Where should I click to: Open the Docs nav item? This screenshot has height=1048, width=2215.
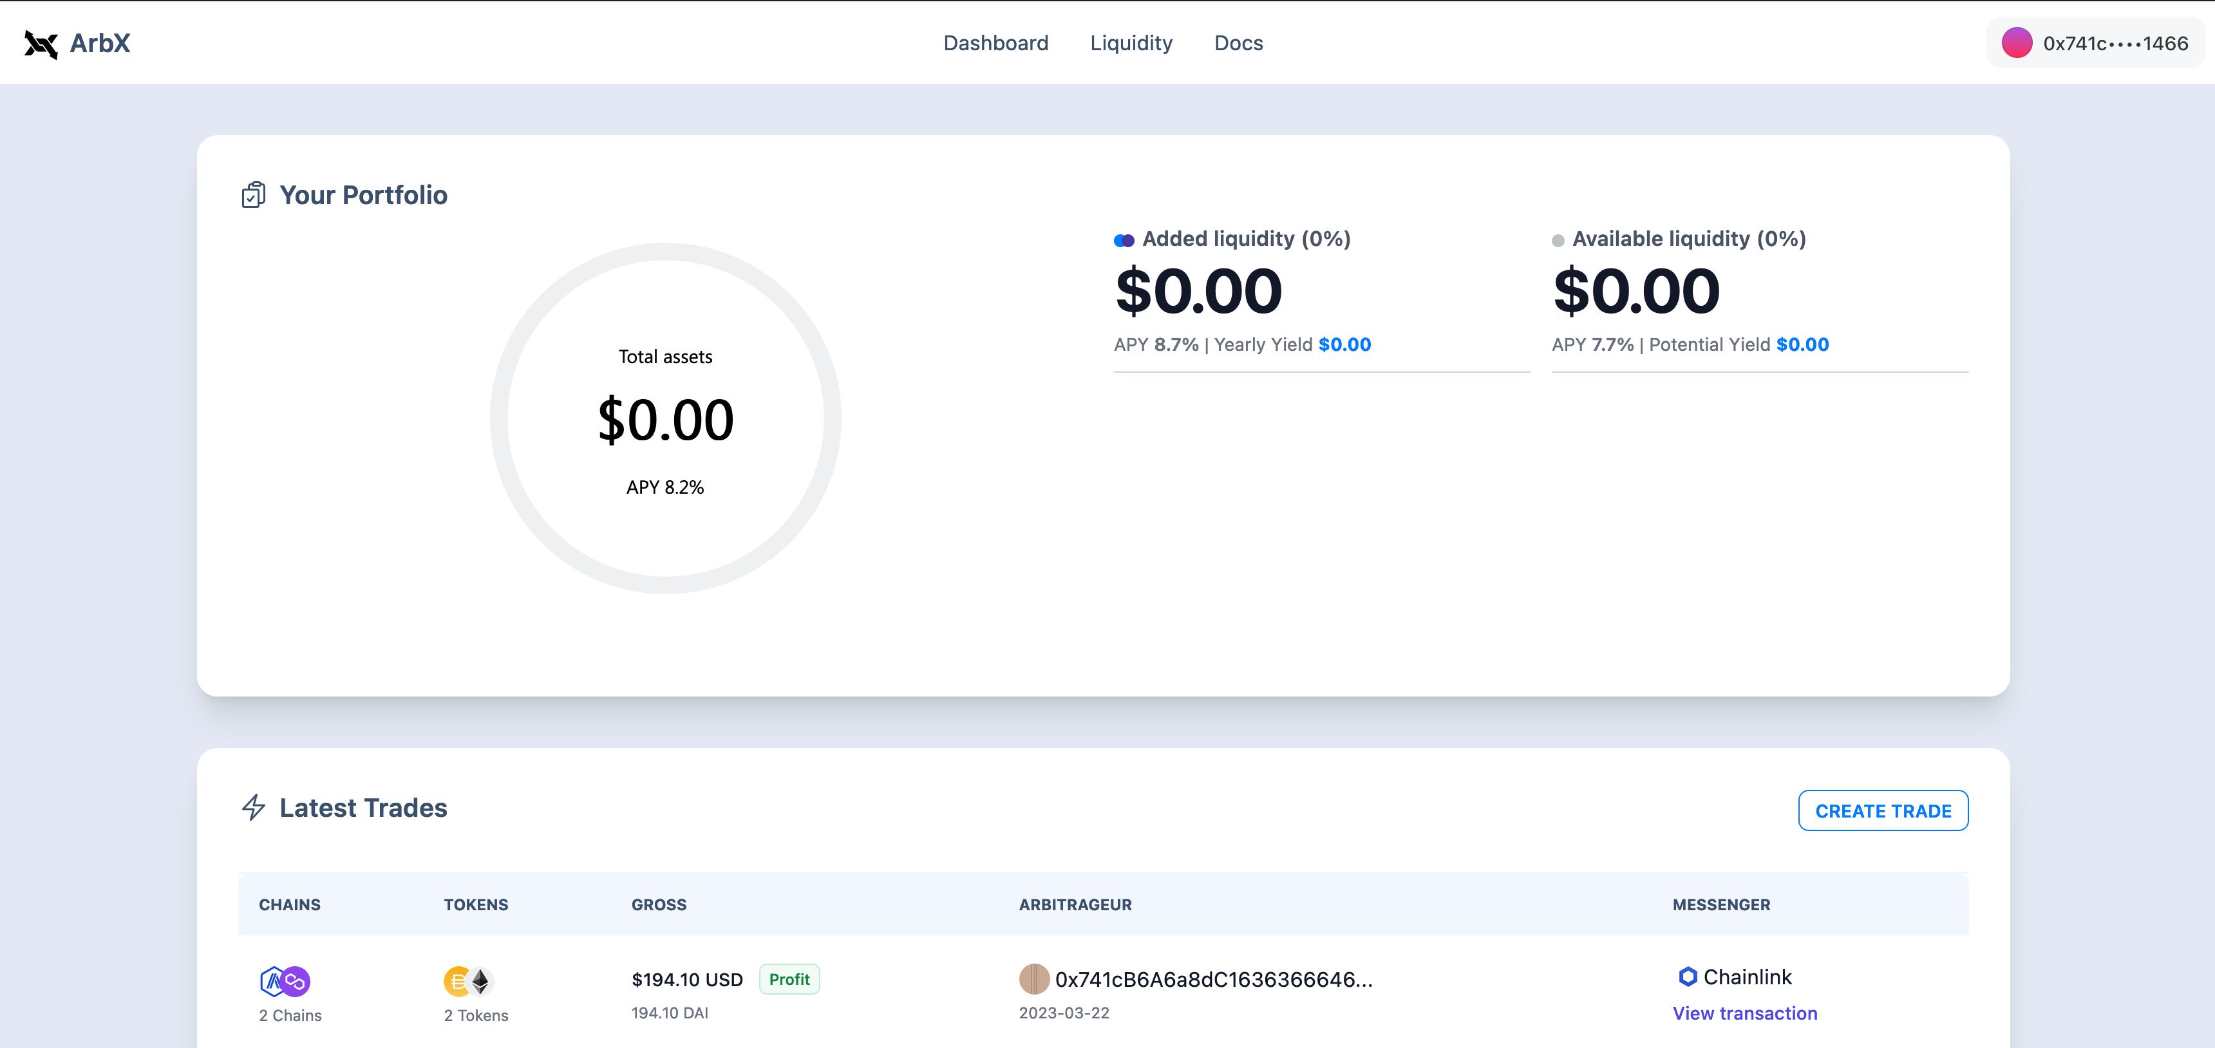(1238, 43)
